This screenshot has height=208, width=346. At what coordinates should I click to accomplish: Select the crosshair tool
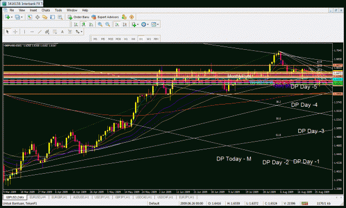15,32
